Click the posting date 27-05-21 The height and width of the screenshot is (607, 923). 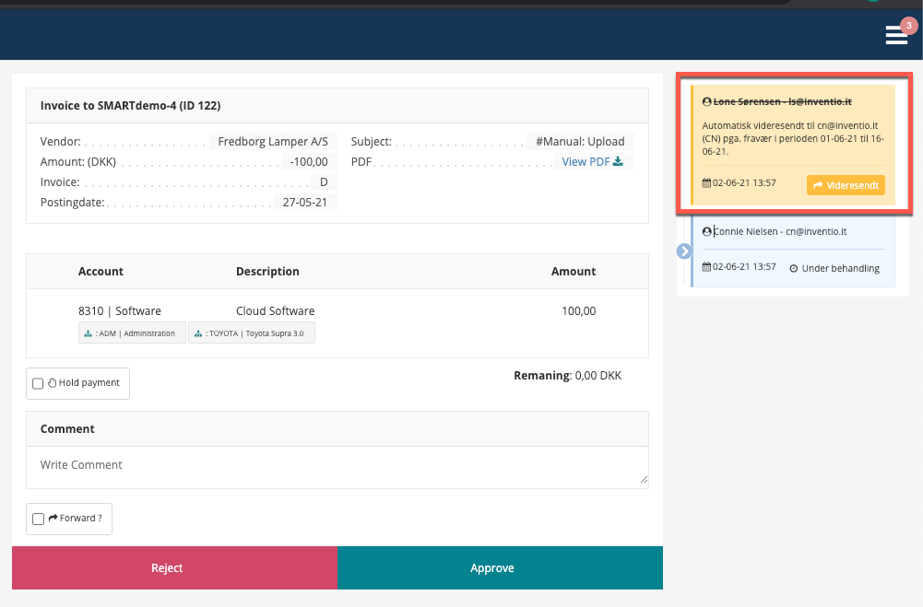coord(305,203)
